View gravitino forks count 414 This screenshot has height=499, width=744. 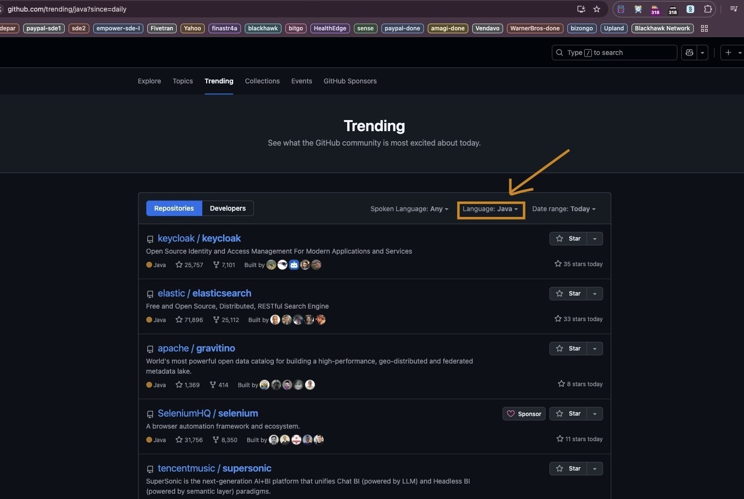point(219,385)
